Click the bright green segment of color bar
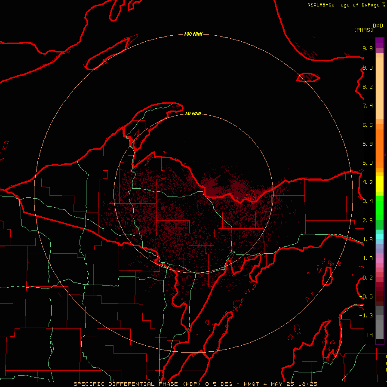The height and width of the screenshot is (387, 387). pyautogui.click(x=380, y=208)
